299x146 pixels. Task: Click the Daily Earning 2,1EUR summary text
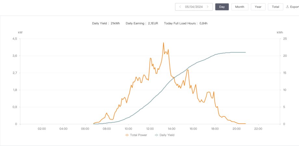pos(142,23)
